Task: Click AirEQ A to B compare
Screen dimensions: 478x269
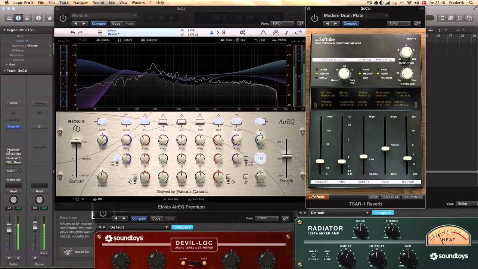Action: (217, 33)
